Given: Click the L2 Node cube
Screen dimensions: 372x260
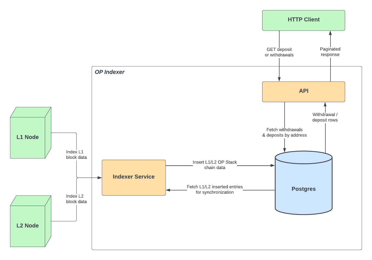Looking at the screenshot, I should point(31,221).
